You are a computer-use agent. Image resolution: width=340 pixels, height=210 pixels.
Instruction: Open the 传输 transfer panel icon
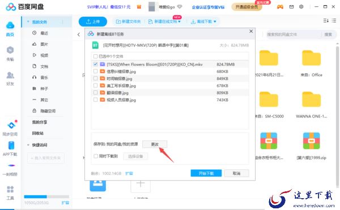(10, 50)
